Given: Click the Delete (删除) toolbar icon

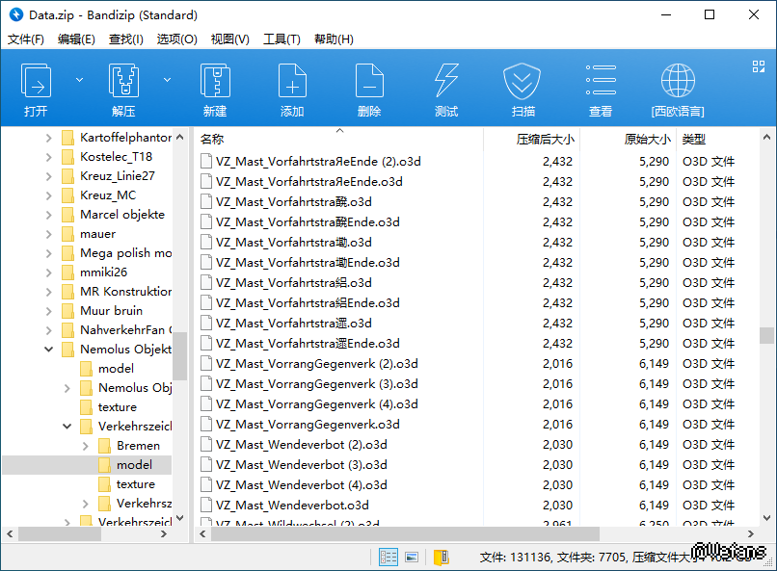Looking at the screenshot, I should point(369,81).
